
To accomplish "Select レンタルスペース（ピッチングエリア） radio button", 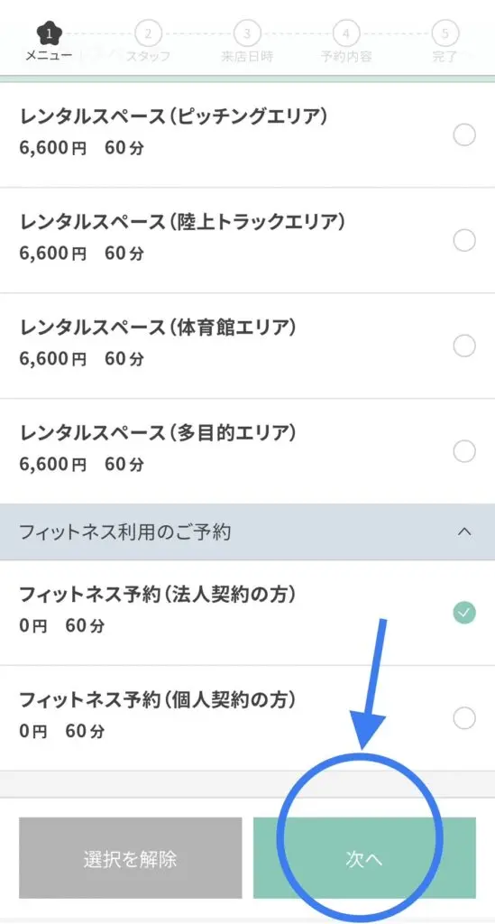I will (464, 135).
